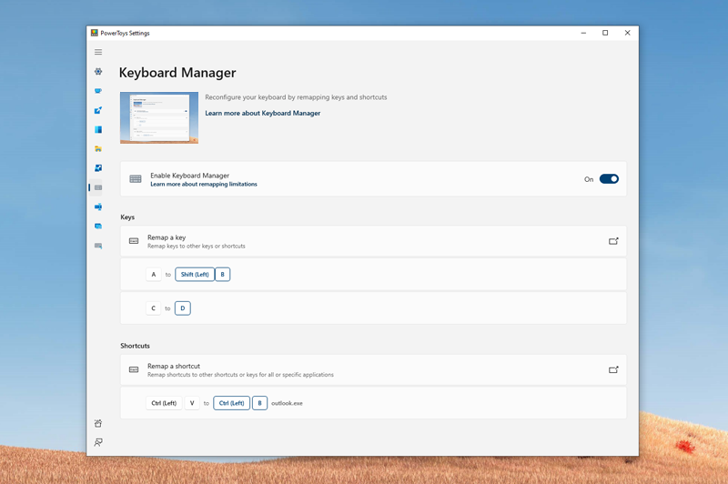
Task: Open the hamburger navigation menu
Action: [x=98, y=52]
